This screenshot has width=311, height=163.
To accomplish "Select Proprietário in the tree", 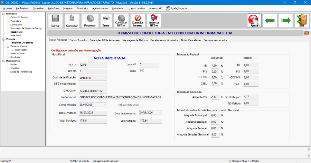I will [x=16, y=21].
